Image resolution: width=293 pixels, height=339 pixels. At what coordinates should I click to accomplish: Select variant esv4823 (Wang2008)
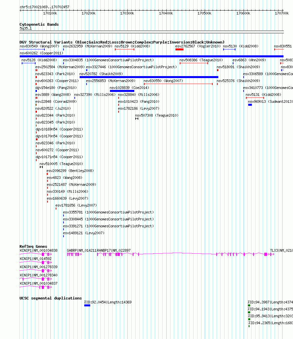pos(65,178)
